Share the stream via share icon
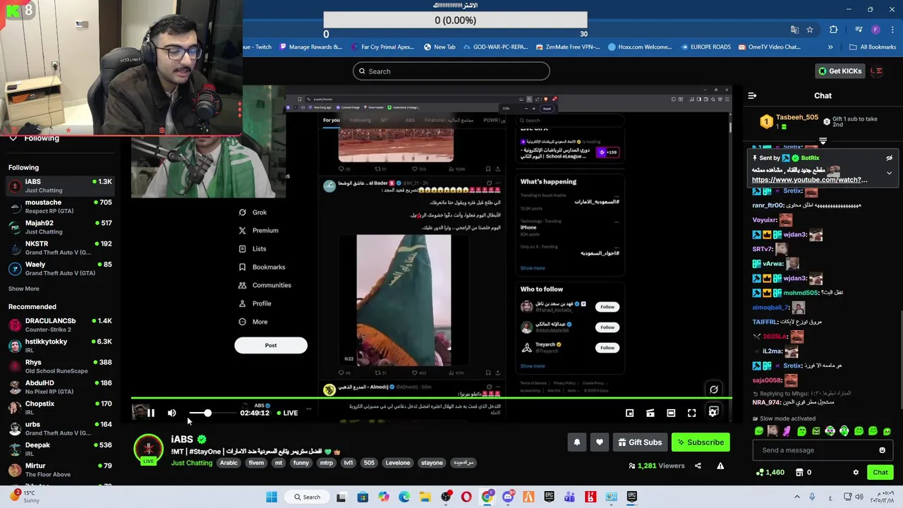This screenshot has height=508, width=903. [x=698, y=466]
